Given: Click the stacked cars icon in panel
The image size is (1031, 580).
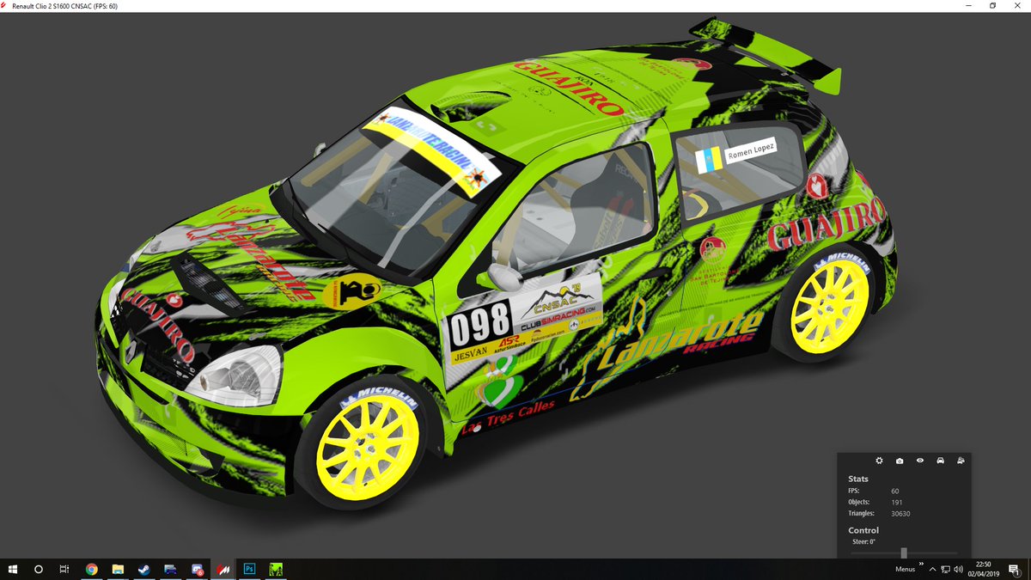Looking at the screenshot, I should pyautogui.click(x=961, y=461).
